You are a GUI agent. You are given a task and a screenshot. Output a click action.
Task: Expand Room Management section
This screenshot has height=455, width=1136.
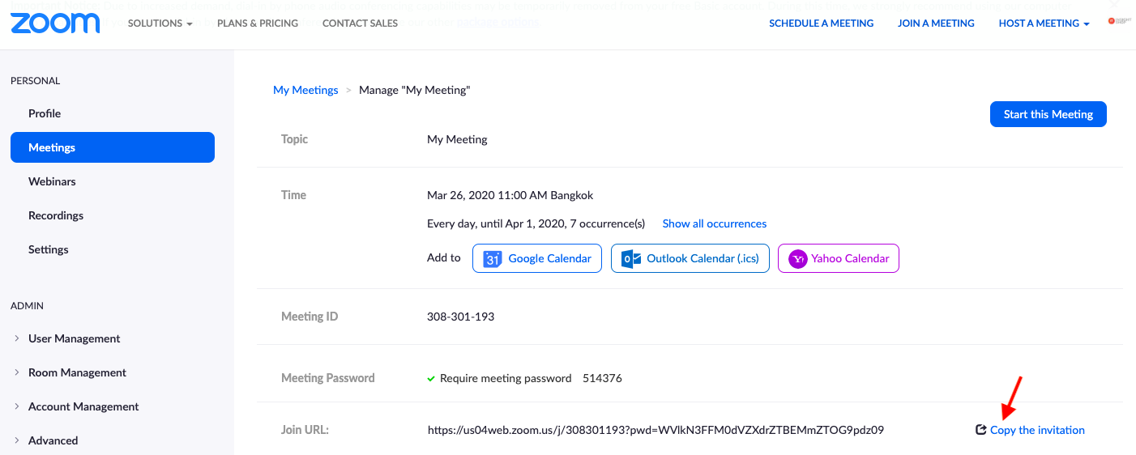[71, 372]
